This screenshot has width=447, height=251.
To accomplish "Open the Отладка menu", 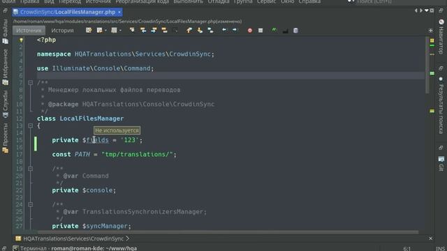I will (219, 1).
